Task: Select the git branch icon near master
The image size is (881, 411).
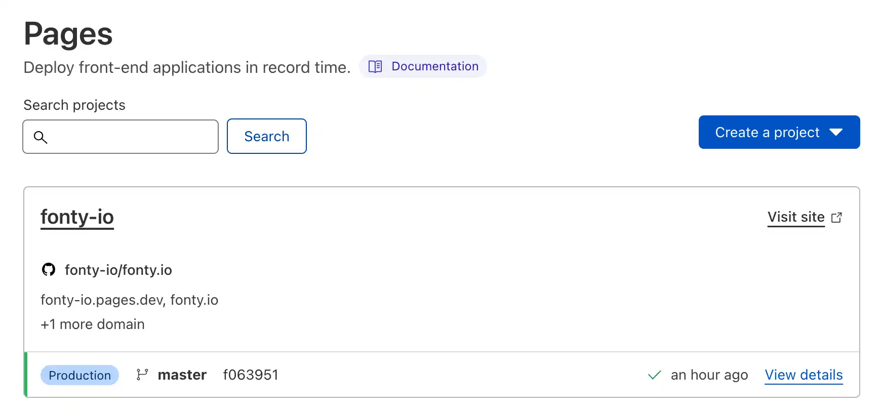Action: pyautogui.click(x=142, y=375)
